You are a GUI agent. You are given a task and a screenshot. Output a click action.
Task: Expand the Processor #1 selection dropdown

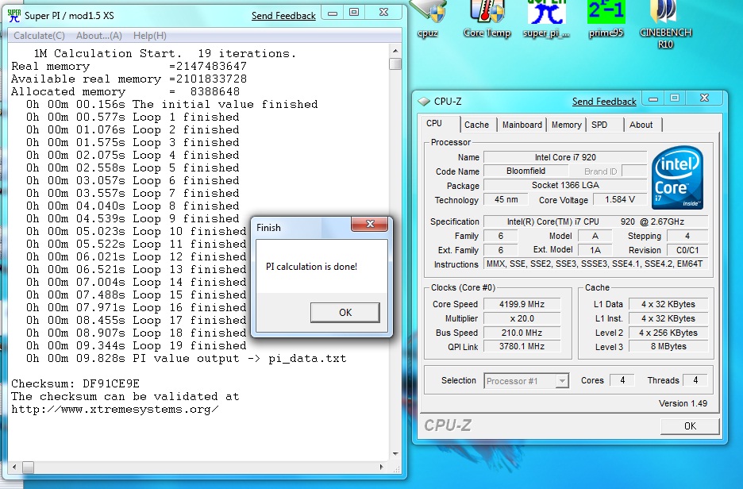pyautogui.click(x=562, y=381)
